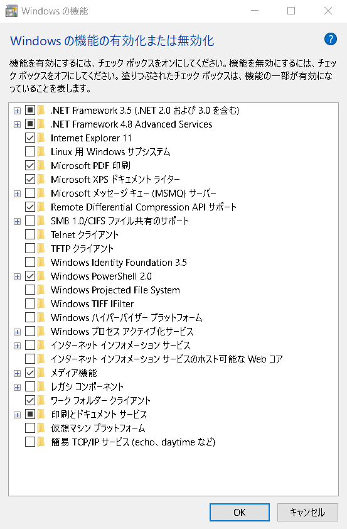Select the TFTP クライアント label
Screen dimensions: 347x529
pyautogui.click(x=82, y=248)
